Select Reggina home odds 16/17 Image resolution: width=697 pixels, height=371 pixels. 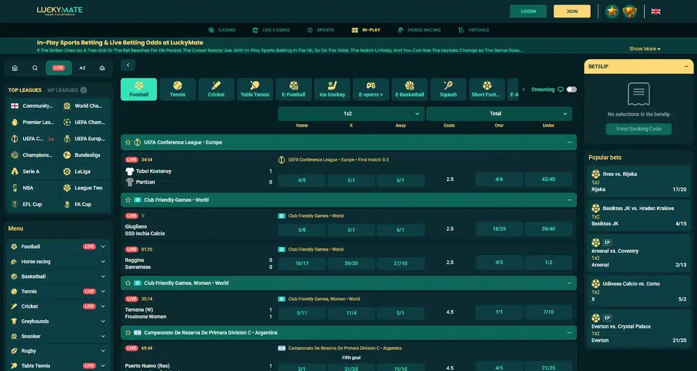tap(302, 264)
